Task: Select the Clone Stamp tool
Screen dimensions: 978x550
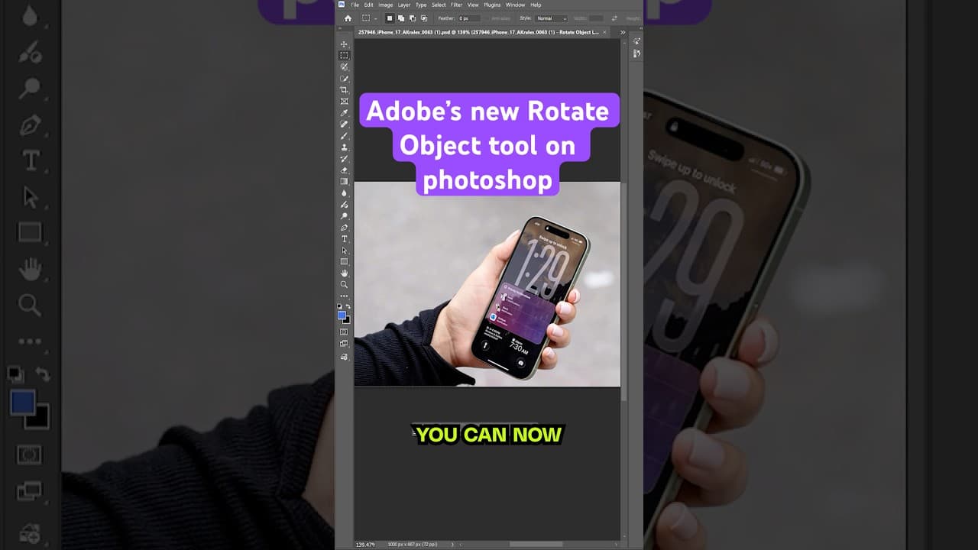Action: (344, 147)
